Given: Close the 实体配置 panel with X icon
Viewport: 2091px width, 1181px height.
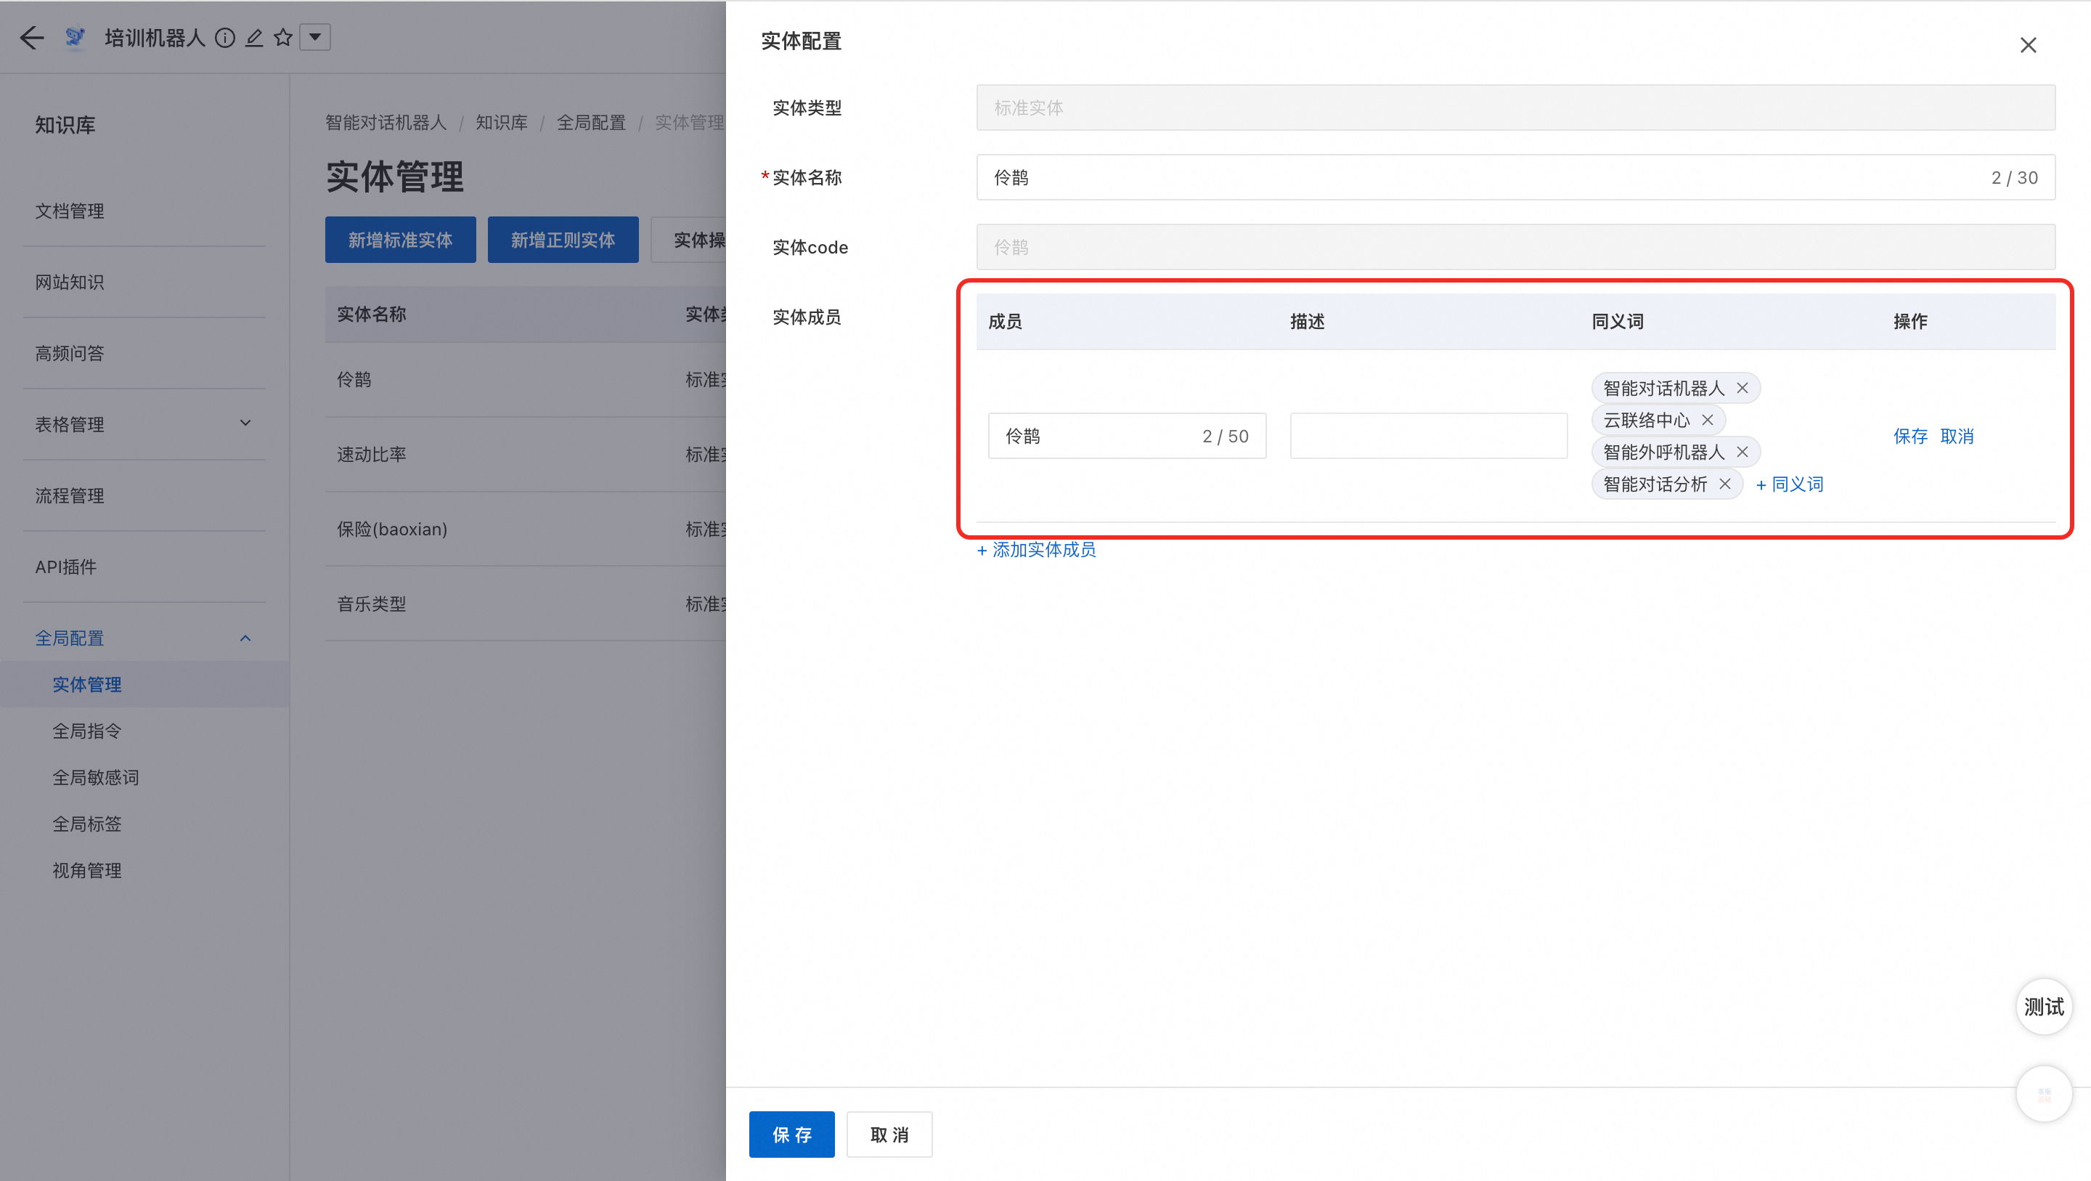Looking at the screenshot, I should pyautogui.click(x=2028, y=46).
